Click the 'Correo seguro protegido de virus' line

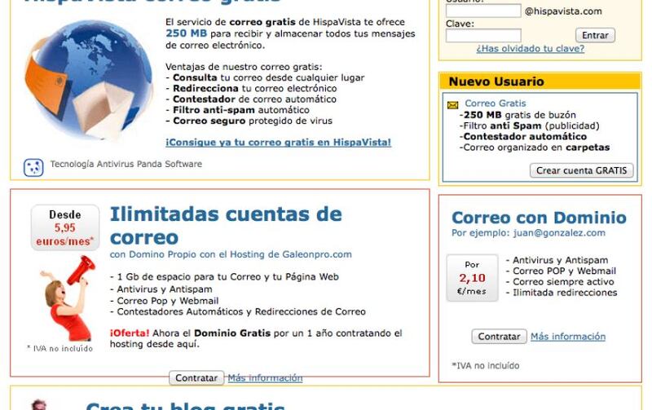click(249, 121)
